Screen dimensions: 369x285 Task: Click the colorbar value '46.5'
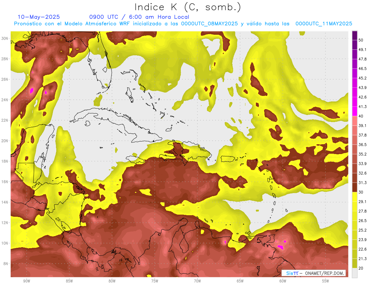362,69
